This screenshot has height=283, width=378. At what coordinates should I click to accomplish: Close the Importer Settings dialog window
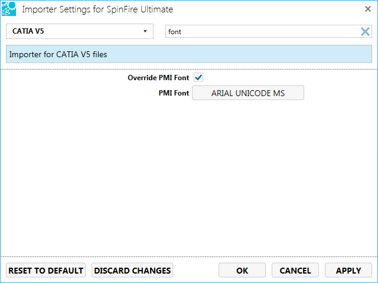[x=367, y=9]
